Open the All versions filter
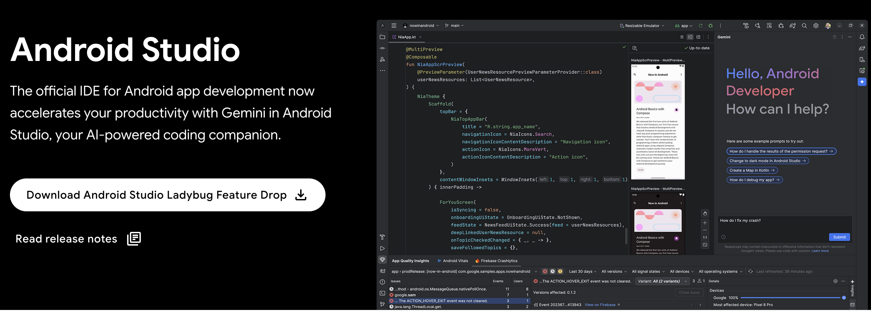871x311 pixels. tap(614, 272)
